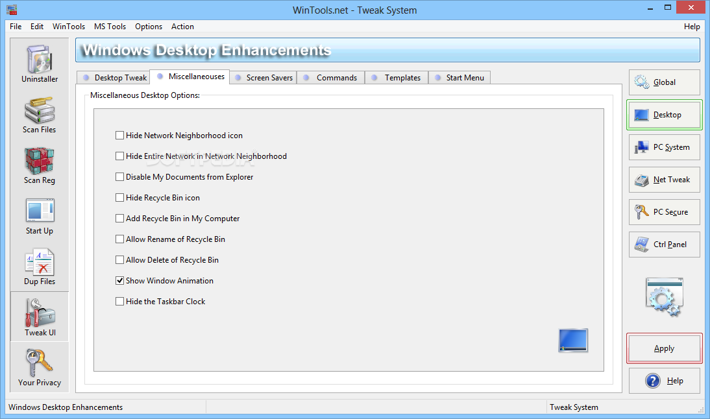Open the Help menu in menu bar
This screenshot has width=710, height=419.
pyautogui.click(x=692, y=26)
